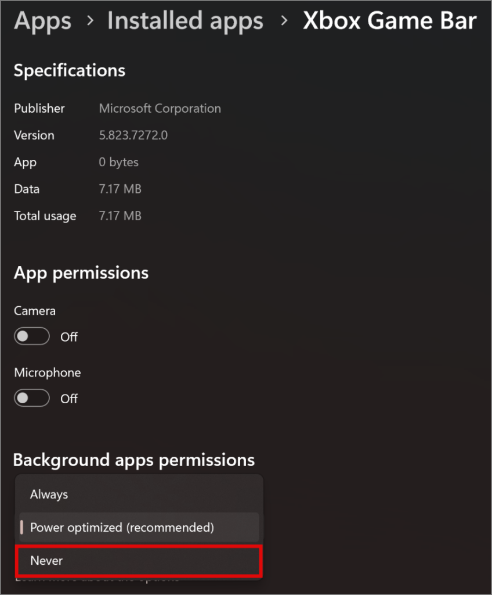
Task: Click the Microphone permission label
Action: coord(48,372)
